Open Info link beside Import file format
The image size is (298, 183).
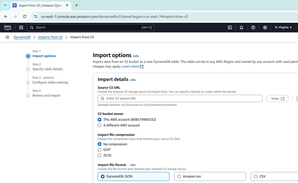tap(133, 165)
